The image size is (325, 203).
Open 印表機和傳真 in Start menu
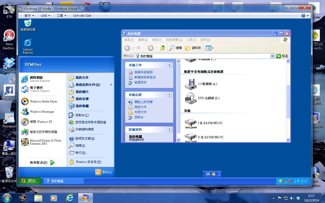[x=90, y=129]
